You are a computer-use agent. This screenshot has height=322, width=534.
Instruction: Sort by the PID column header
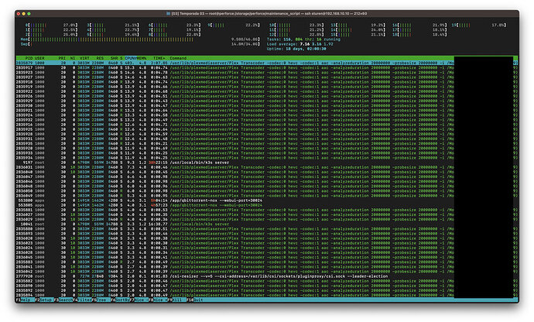(29, 58)
